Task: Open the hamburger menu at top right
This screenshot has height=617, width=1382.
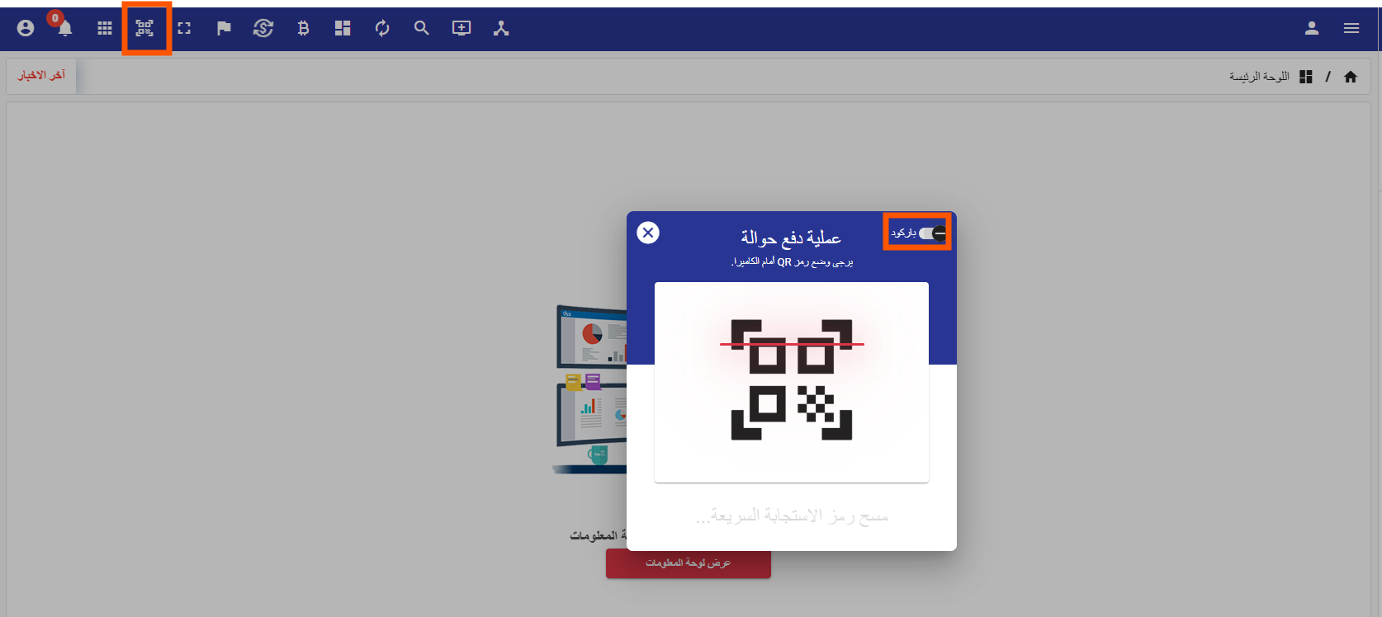Action: point(1351,28)
